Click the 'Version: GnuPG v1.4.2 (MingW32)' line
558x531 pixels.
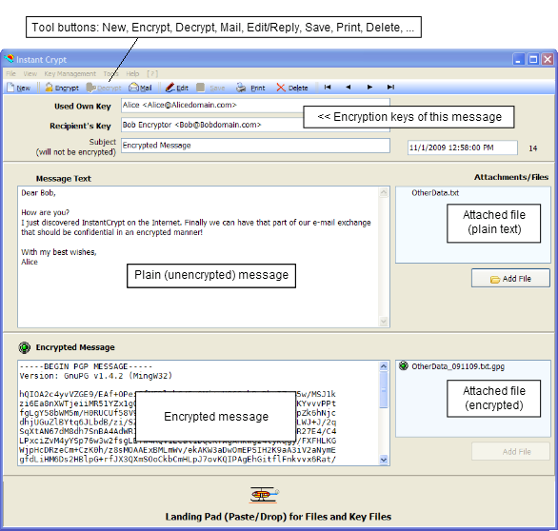96,376
